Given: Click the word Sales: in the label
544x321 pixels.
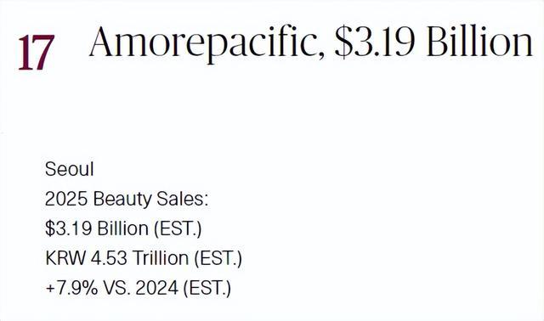Looking at the screenshot, I should pos(183,199).
